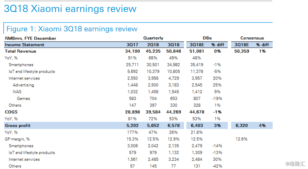Image resolution: width=308 pixels, height=169 pixels.
Task: Select the Internet services gross profit '3,234'
Action: [174, 159]
